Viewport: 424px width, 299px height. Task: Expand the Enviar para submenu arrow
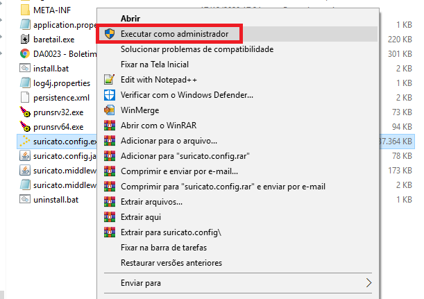[x=369, y=283]
